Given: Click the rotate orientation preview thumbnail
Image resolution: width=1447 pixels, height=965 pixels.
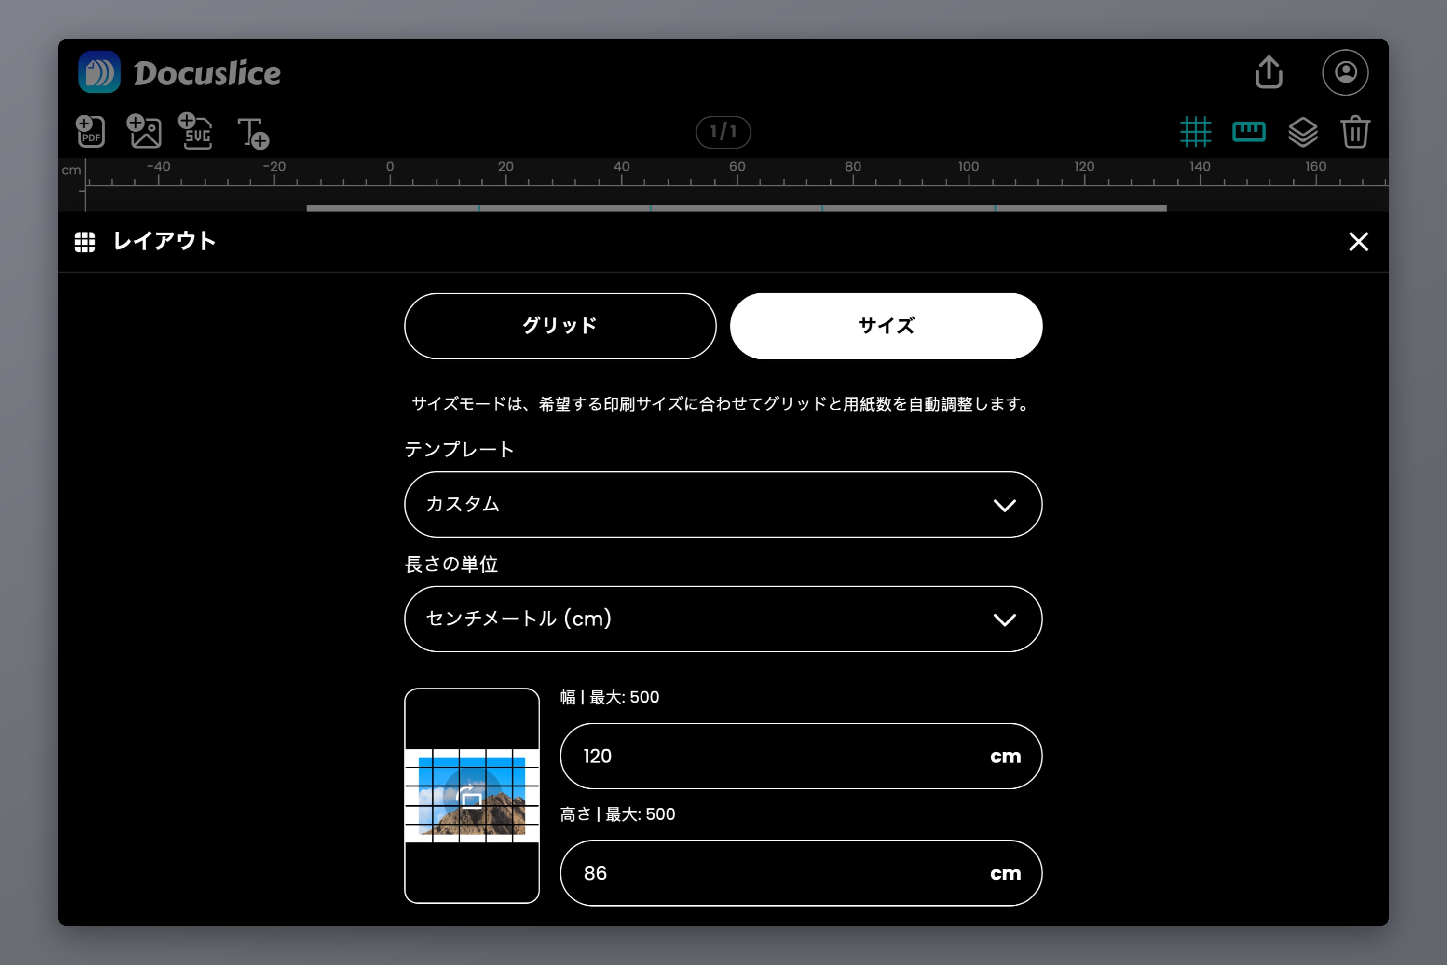Looking at the screenshot, I should click(472, 796).
